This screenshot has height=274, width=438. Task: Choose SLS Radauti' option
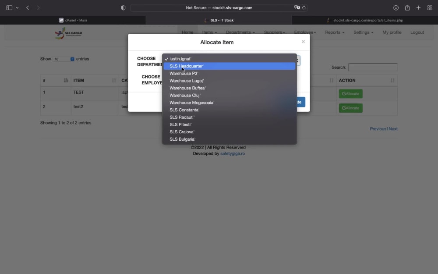(230, 117)
